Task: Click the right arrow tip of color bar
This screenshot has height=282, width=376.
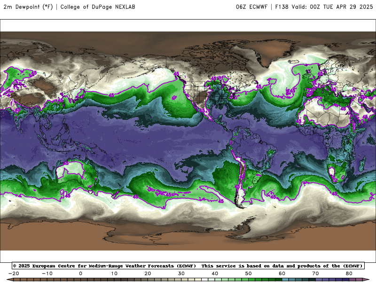Action: (x=367, y=280)
